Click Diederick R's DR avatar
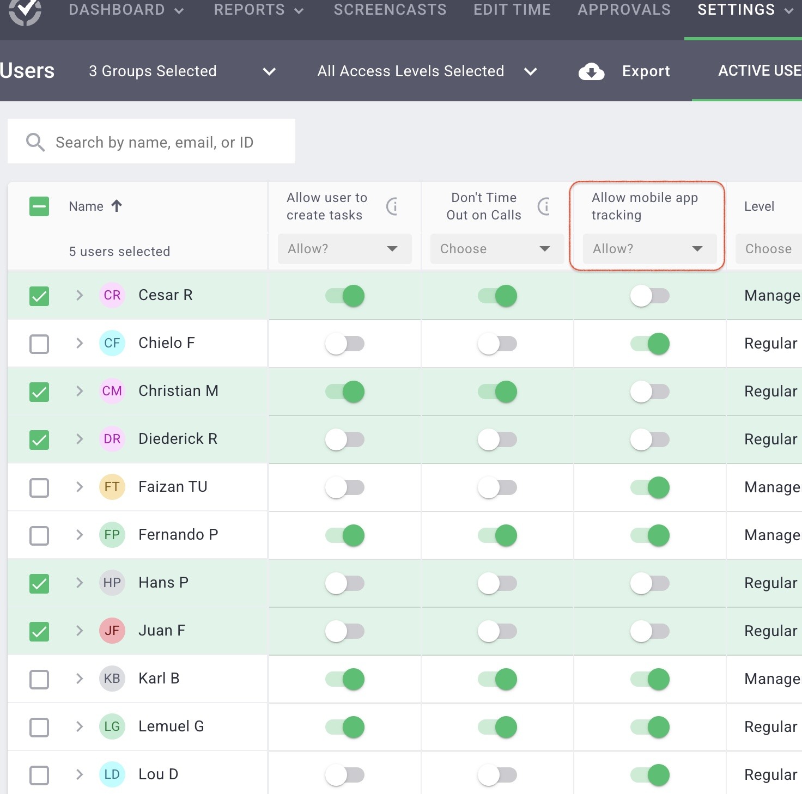This screenshot has width=802, height=794. [112, 439]
